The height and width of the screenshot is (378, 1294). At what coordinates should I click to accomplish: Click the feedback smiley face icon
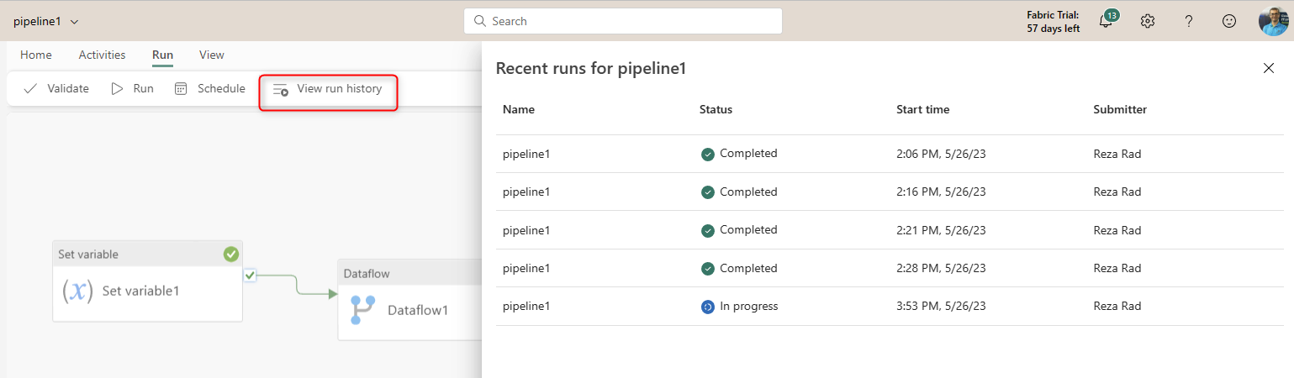click(1229, 22)
